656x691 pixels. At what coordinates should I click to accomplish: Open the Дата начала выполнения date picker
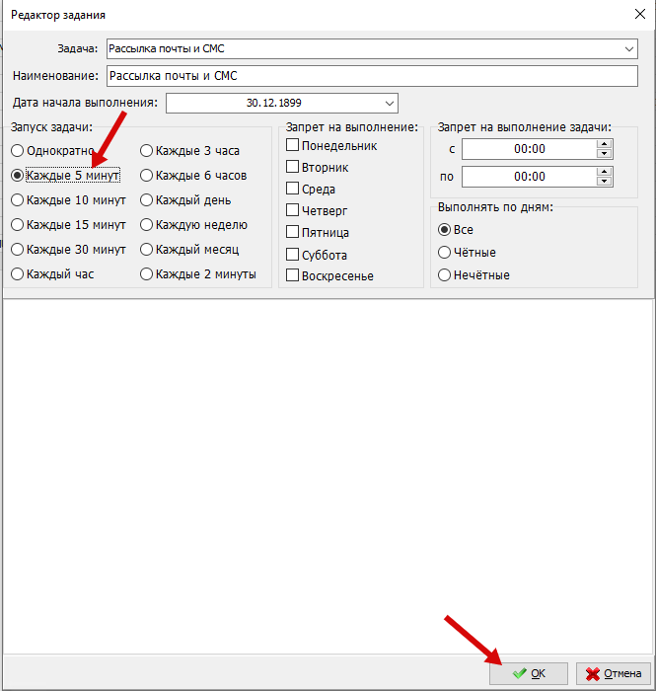tap(388, 103)
